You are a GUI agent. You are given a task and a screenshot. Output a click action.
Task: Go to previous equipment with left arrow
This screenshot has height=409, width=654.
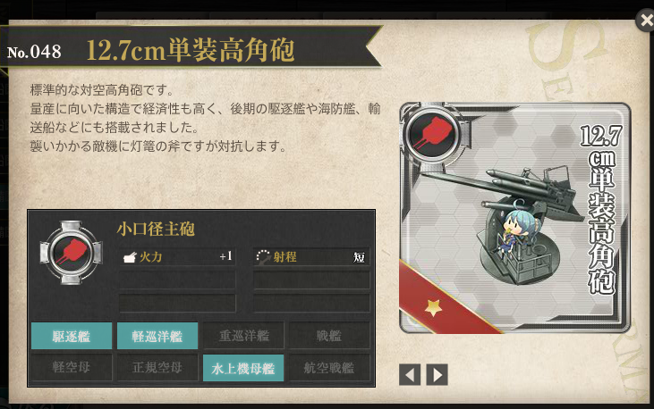pyautogui.click(x=410, y=374)
